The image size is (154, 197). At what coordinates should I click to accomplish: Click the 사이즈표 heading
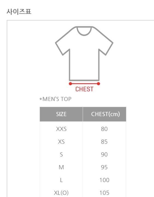point(19,12)
